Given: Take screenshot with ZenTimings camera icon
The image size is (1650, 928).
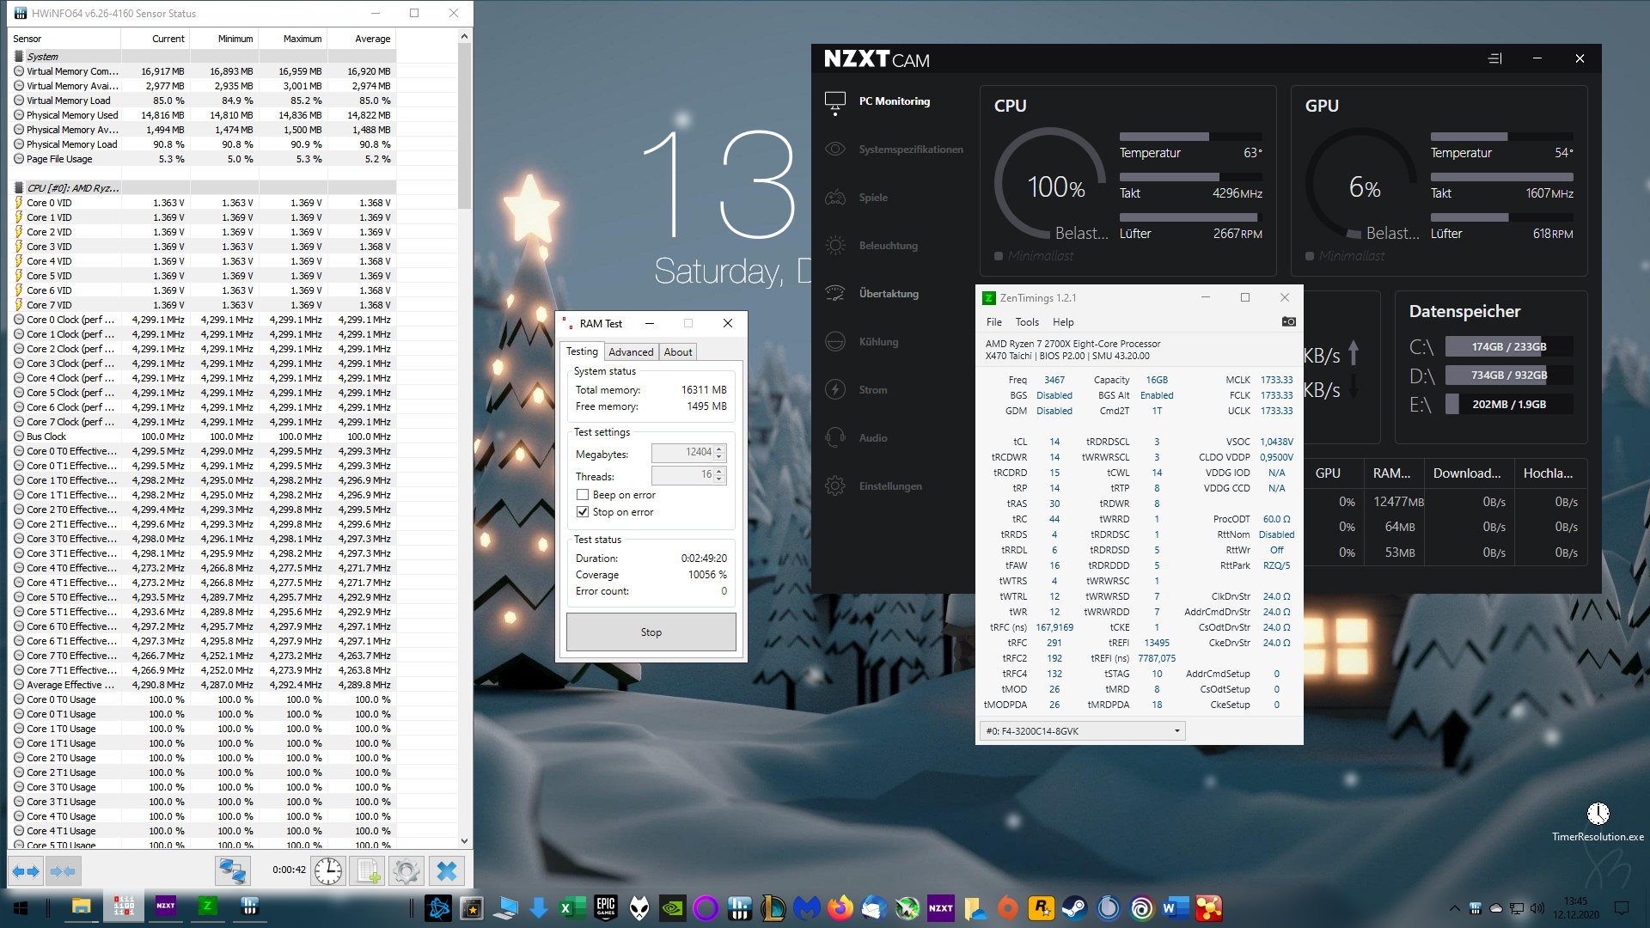Looking at the screenshot, I should 1288,322.
